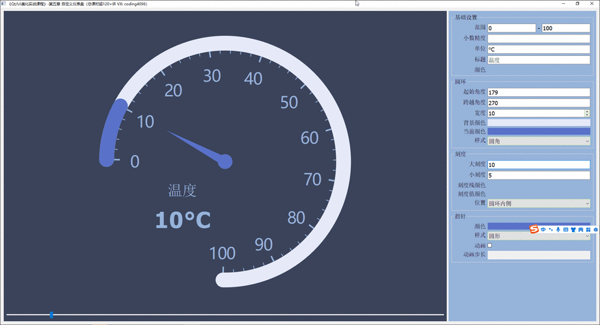Viewport: 600px width, 325px height.
Task: Click the 起始角度 field containing 179
Action: click(x=539, y=92)
